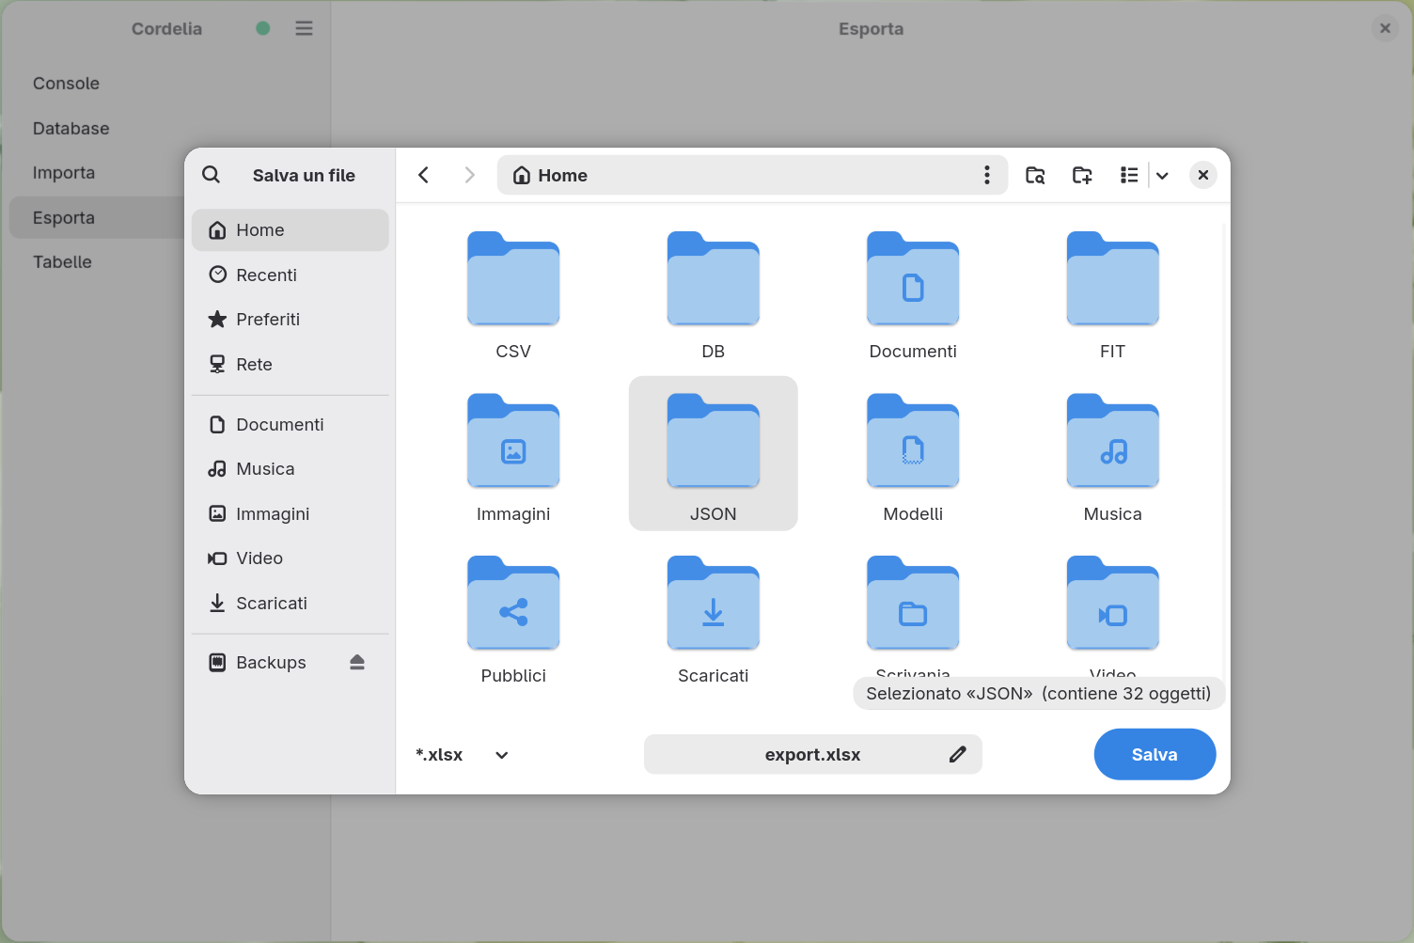Open the FIT folder
This screenshot has height=943, width=1414.
pos(1113,294)
